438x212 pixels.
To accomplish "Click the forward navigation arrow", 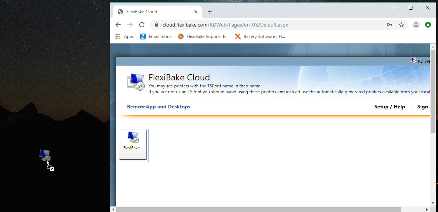I will click(130, 25).
